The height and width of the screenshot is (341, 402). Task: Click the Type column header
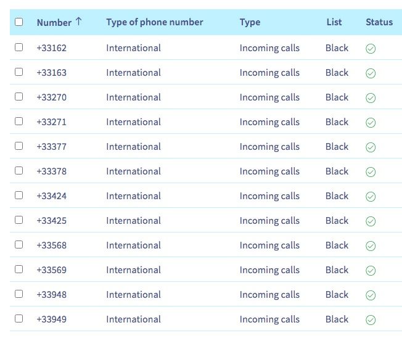click(x=250, y=22)
